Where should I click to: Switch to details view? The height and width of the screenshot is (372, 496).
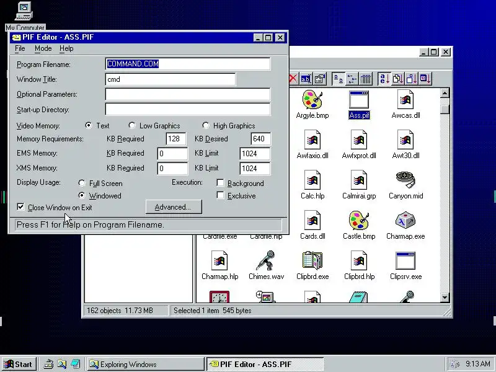365,79
